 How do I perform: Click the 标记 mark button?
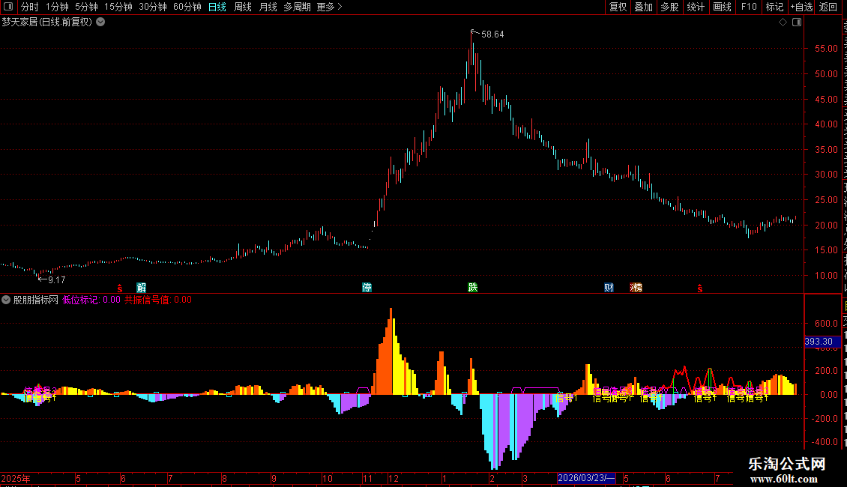(774, 7)
